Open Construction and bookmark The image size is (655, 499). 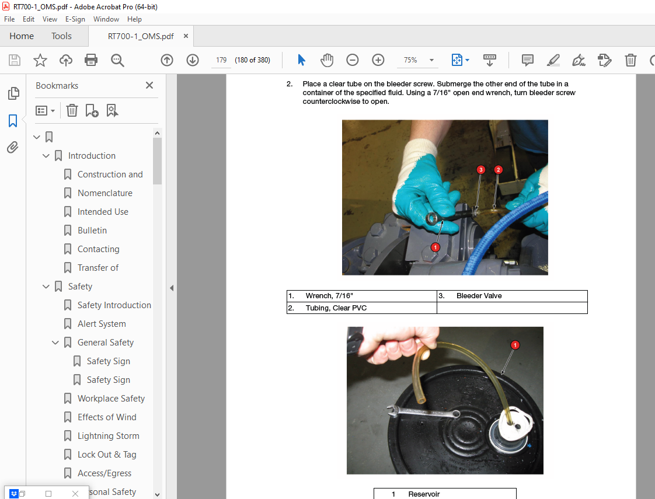pyautogui.click(x=110, y=175)
